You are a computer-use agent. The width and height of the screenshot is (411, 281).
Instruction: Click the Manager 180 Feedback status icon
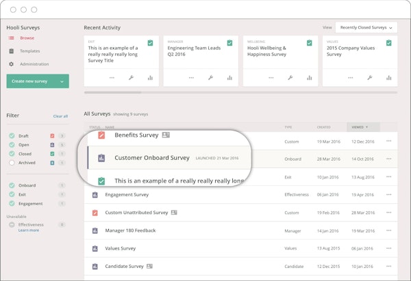pos(95,230)
